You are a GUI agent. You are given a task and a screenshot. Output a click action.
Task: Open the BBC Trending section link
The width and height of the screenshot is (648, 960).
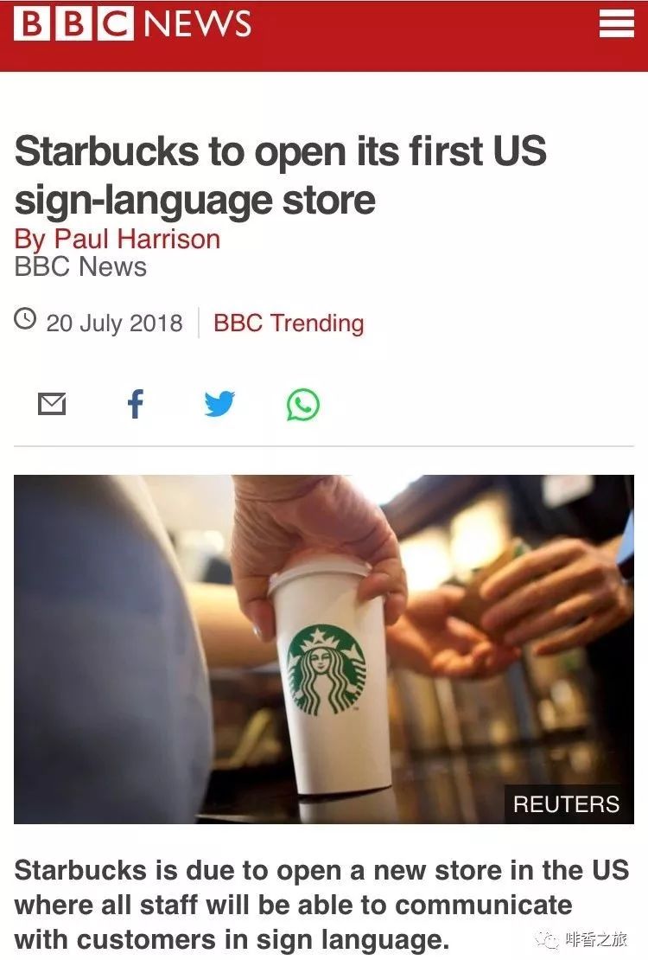point(289,323)
